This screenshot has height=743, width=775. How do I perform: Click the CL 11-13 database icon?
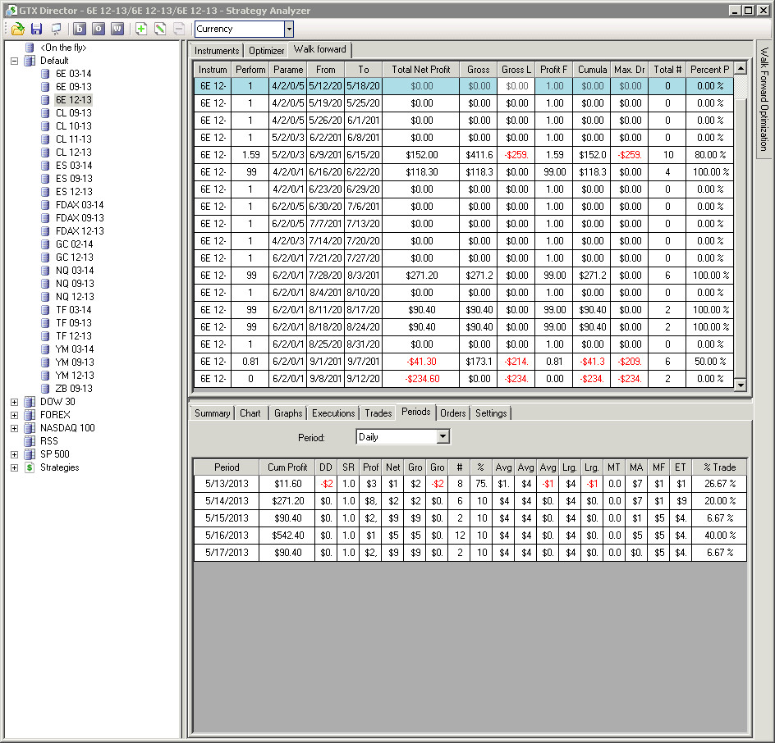(45, 139)
